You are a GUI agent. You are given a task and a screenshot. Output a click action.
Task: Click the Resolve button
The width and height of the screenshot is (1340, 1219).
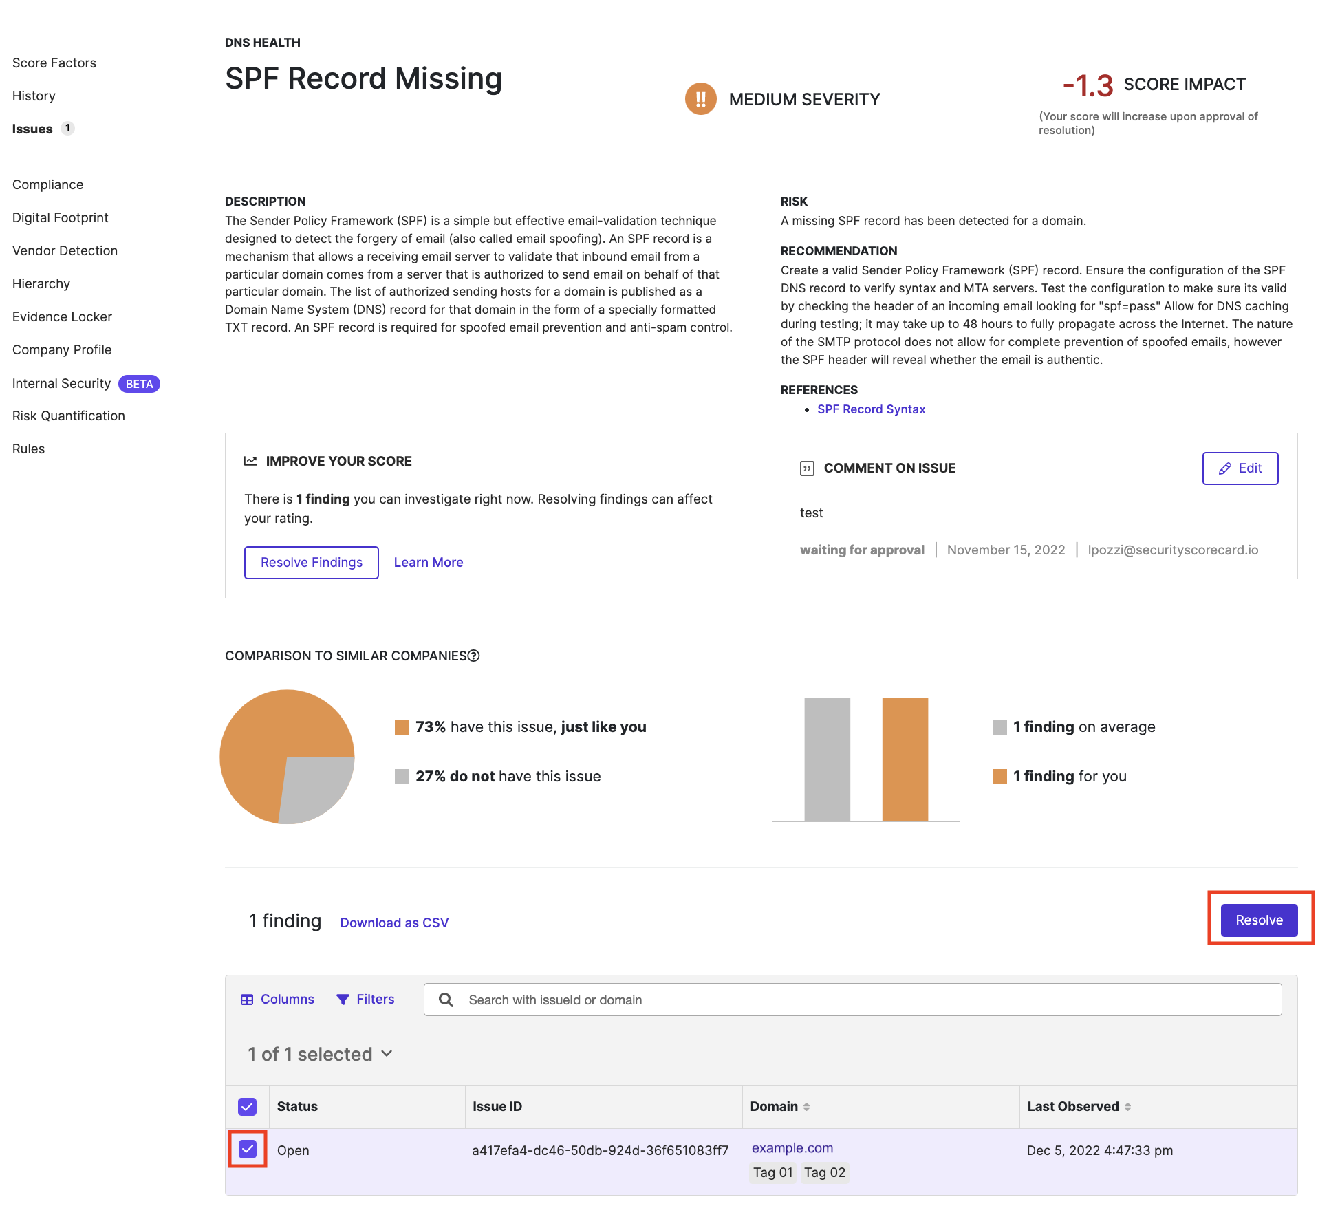[x=1258, y=920]
